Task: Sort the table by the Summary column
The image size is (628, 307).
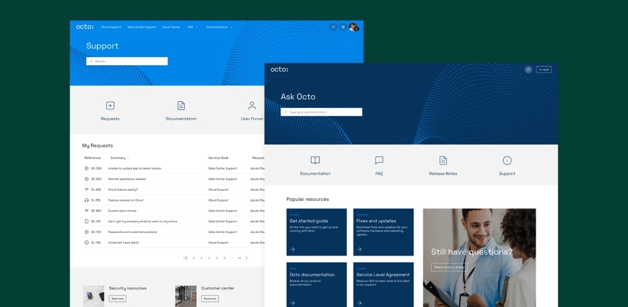Action: pyautogui.click(x=119, y=158)
